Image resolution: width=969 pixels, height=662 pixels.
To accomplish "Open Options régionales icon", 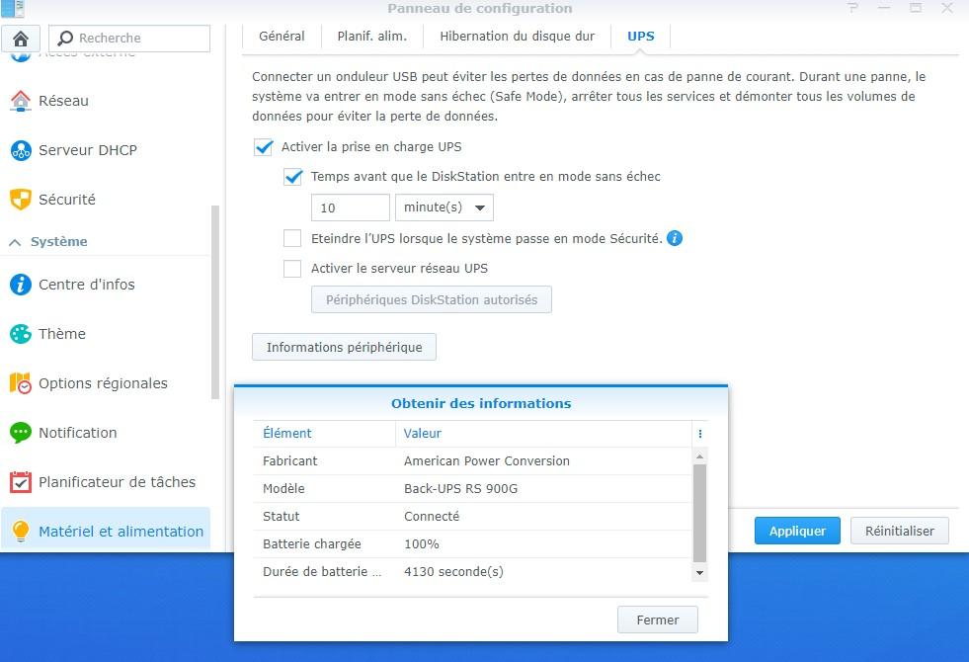I will click(x=21, y=383).
